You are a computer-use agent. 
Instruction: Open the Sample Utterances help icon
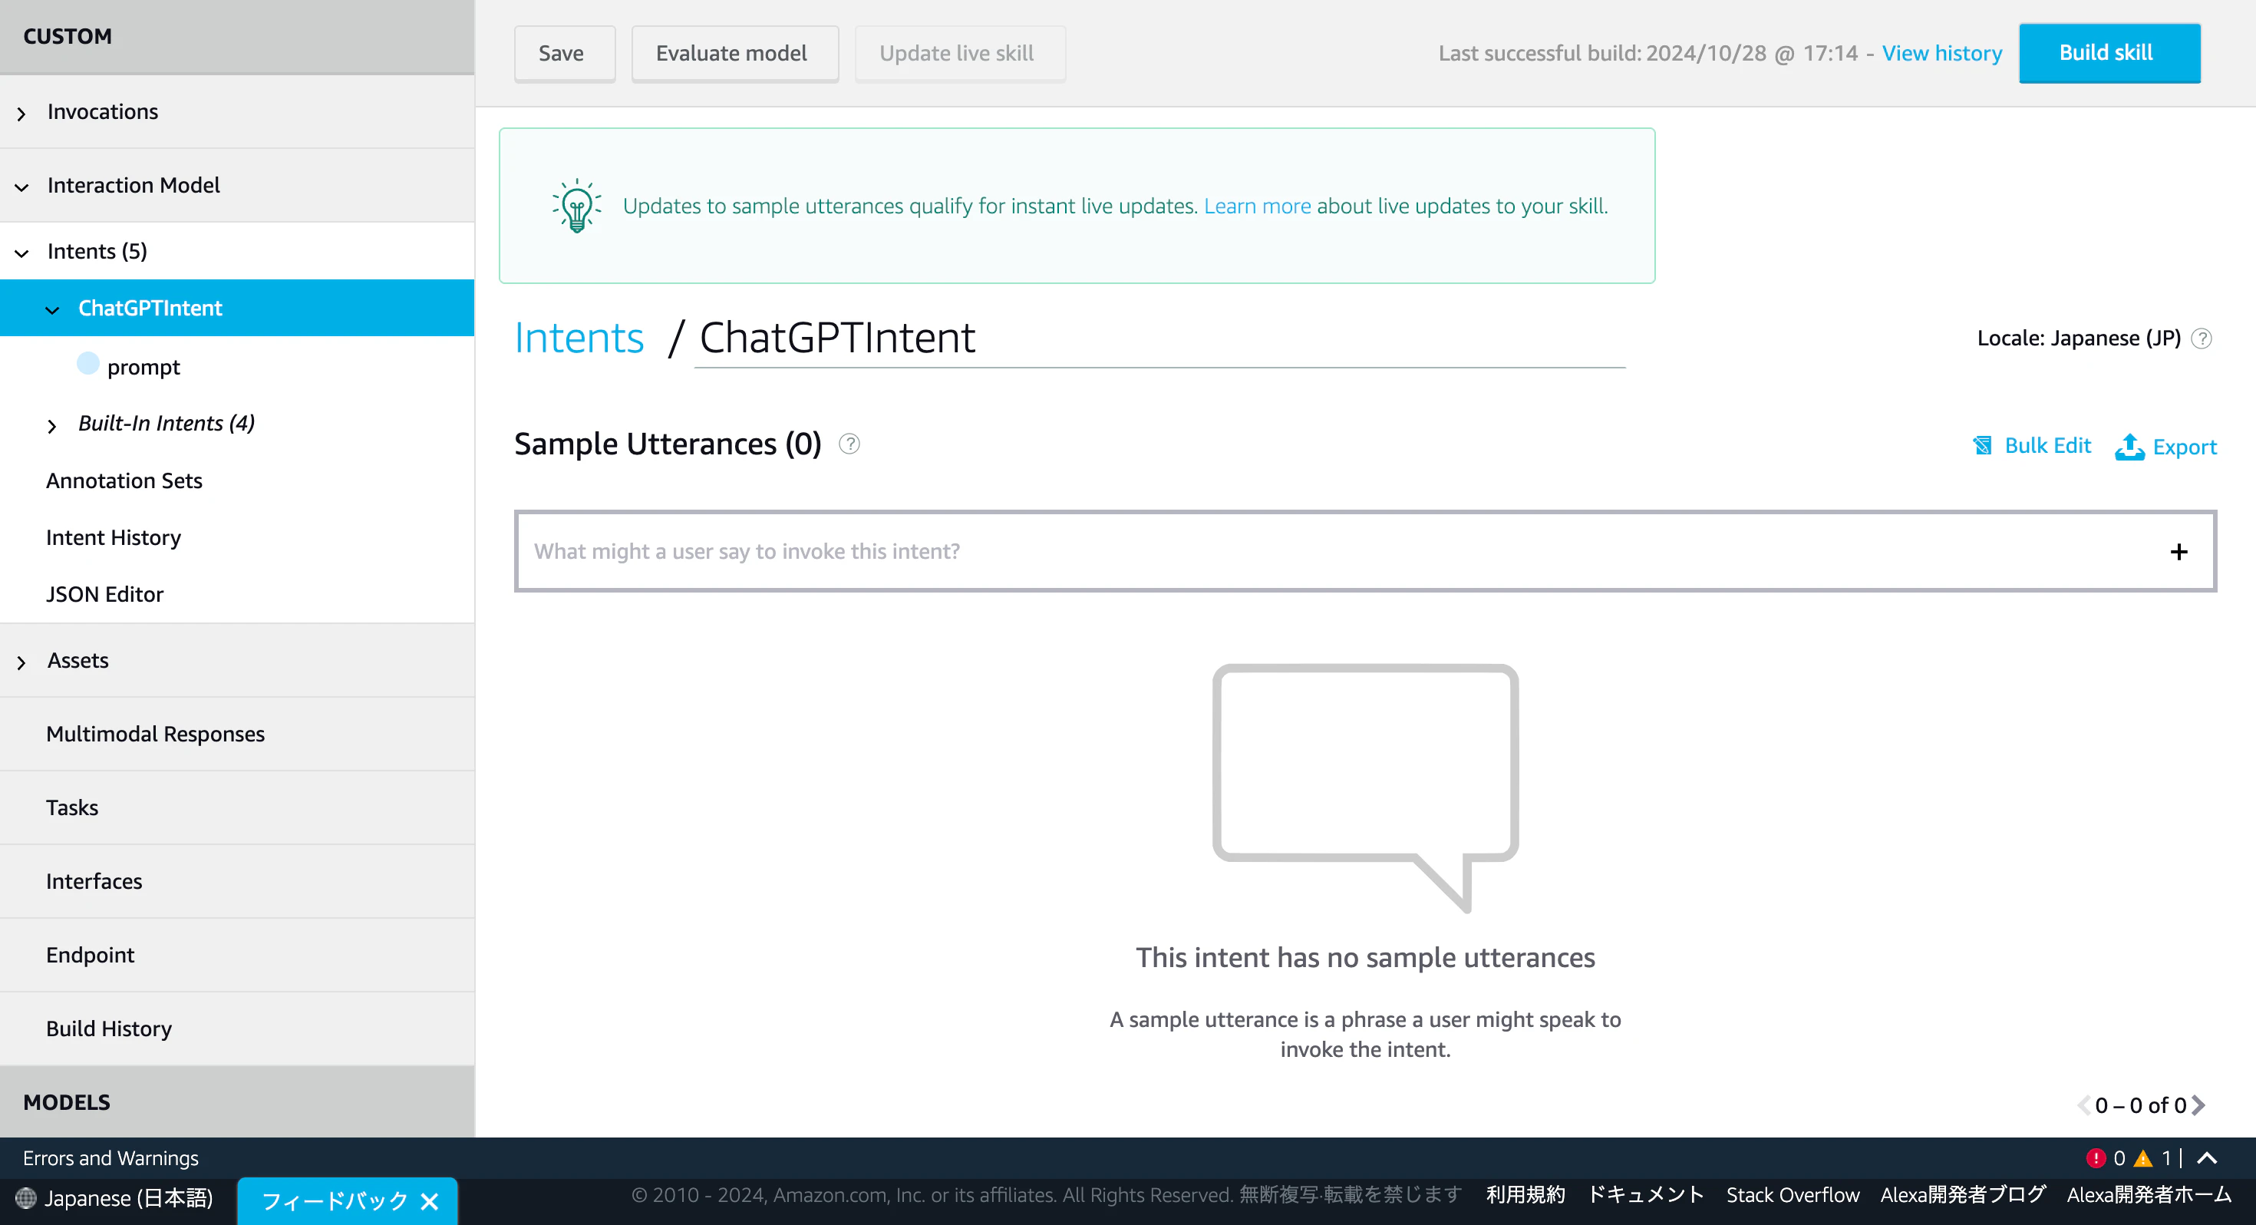849,444
